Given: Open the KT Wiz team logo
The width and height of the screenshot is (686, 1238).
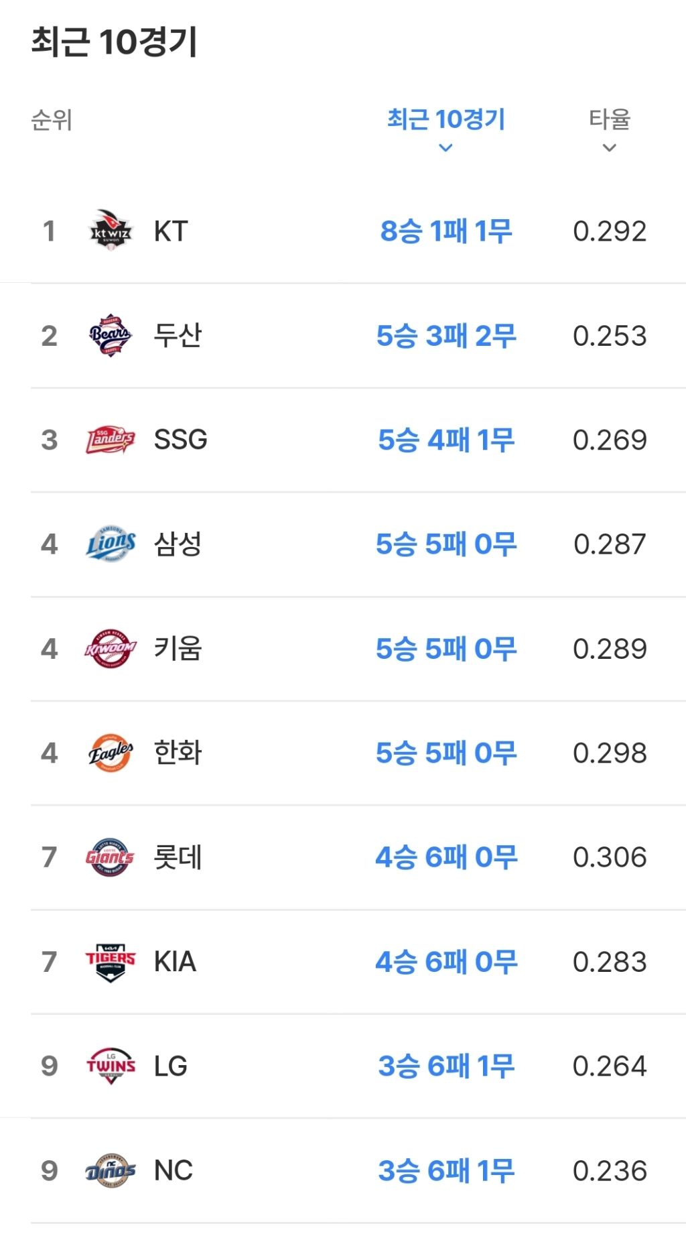Looking at the screenshot, I should pyautogui.click(x=111, y=230).
